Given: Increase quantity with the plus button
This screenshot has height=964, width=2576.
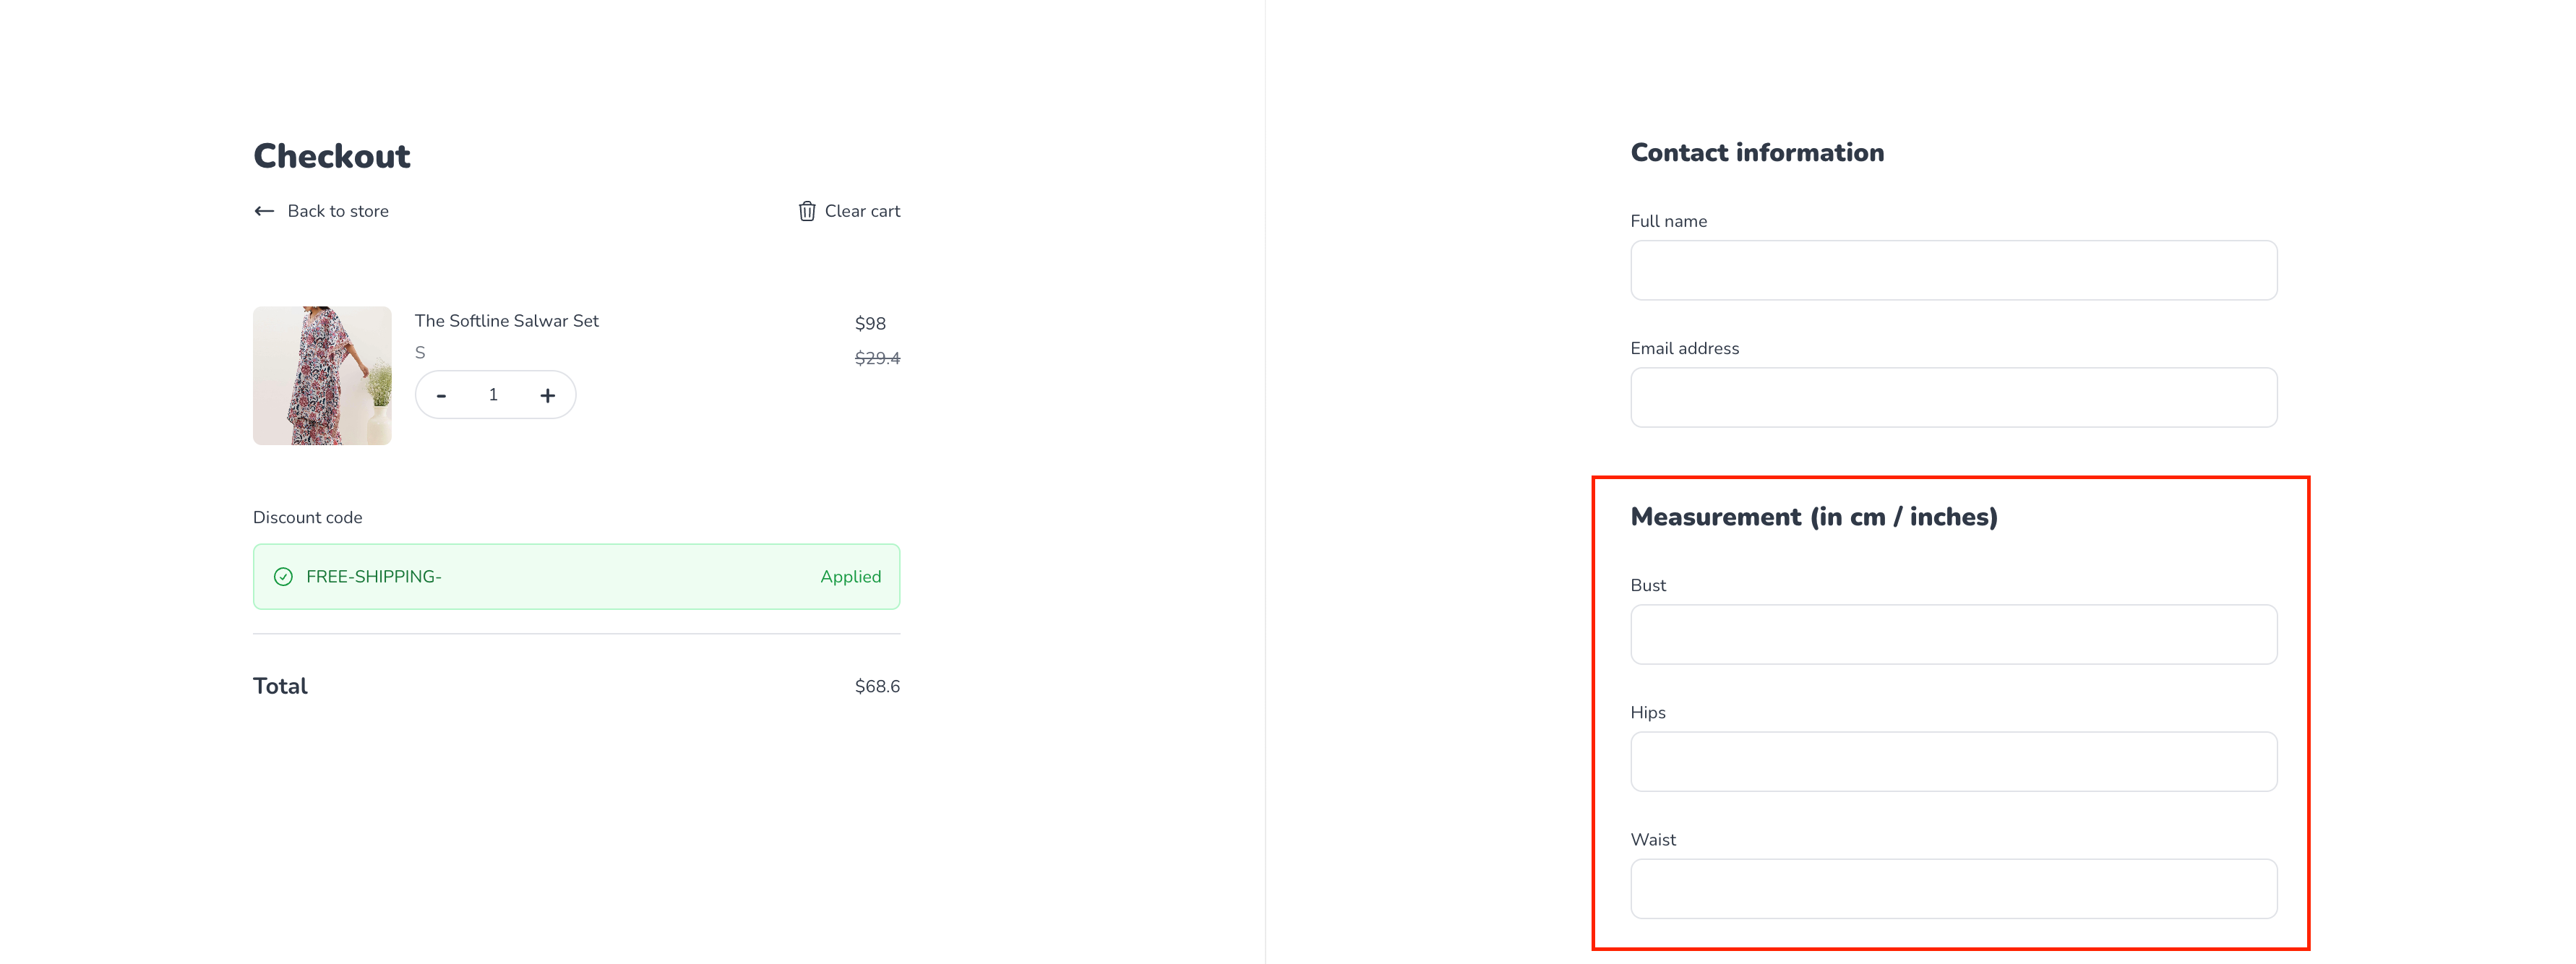Looking at the screenshot, I should 548,396.
